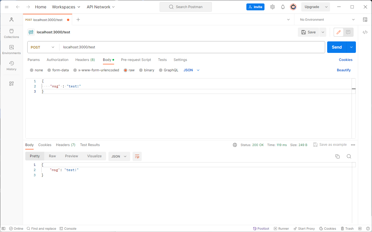Open History in the sidebar
372x232 pixels.
pyautogui.click(x=11, y=66)
